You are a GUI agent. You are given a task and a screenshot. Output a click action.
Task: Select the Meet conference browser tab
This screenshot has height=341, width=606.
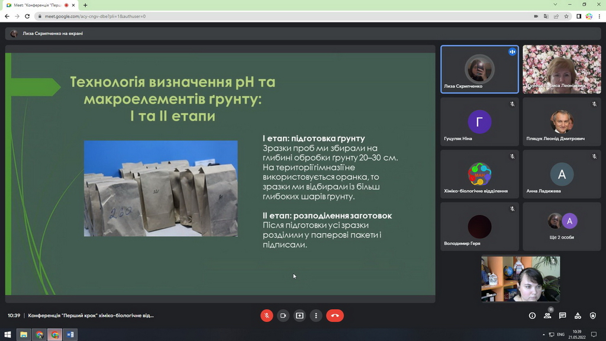point(37,5)
